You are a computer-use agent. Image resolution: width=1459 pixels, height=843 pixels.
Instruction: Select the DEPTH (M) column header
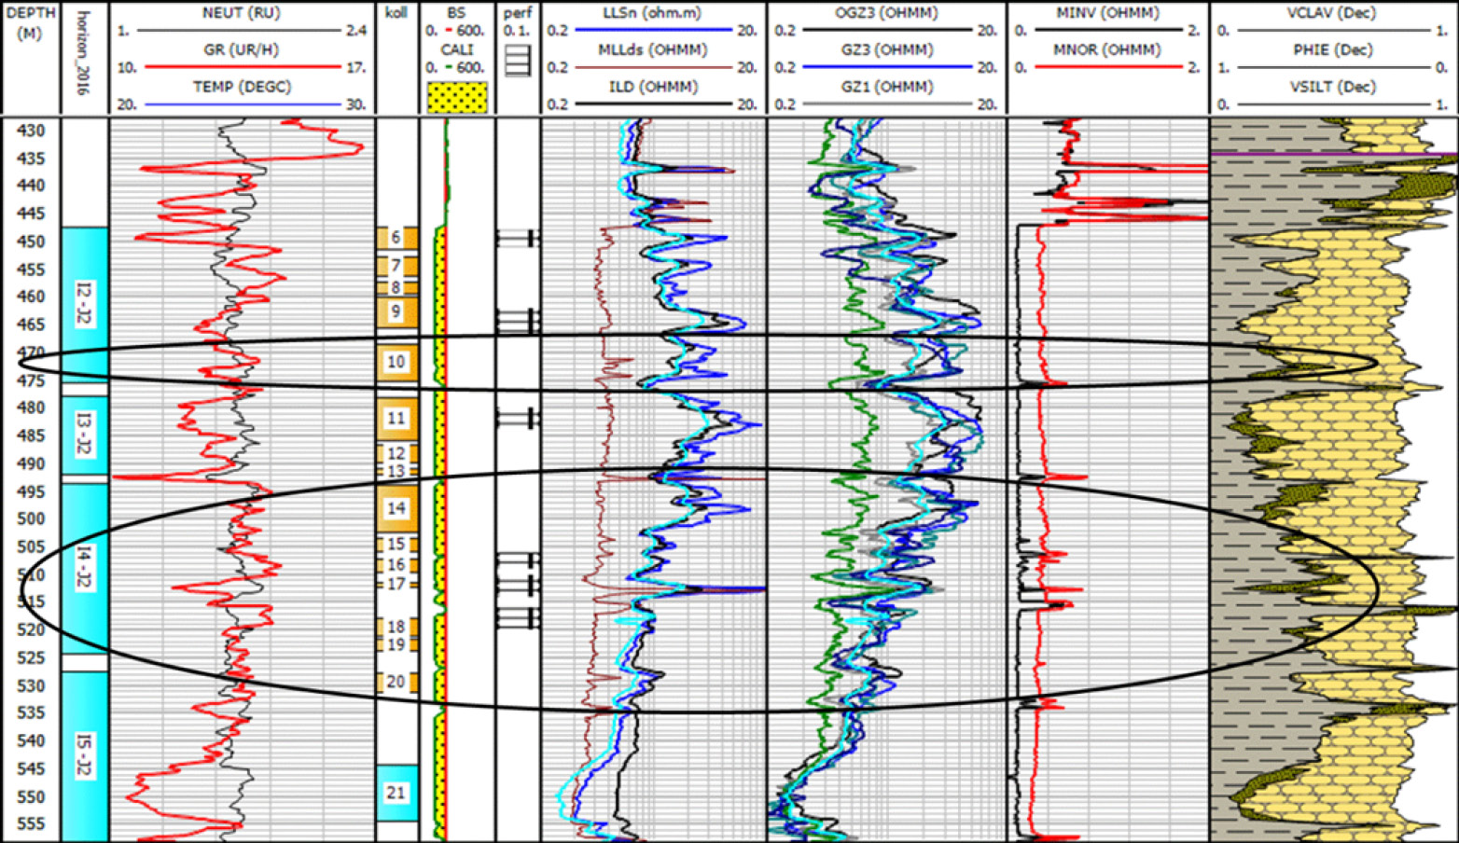coord(31,22)
